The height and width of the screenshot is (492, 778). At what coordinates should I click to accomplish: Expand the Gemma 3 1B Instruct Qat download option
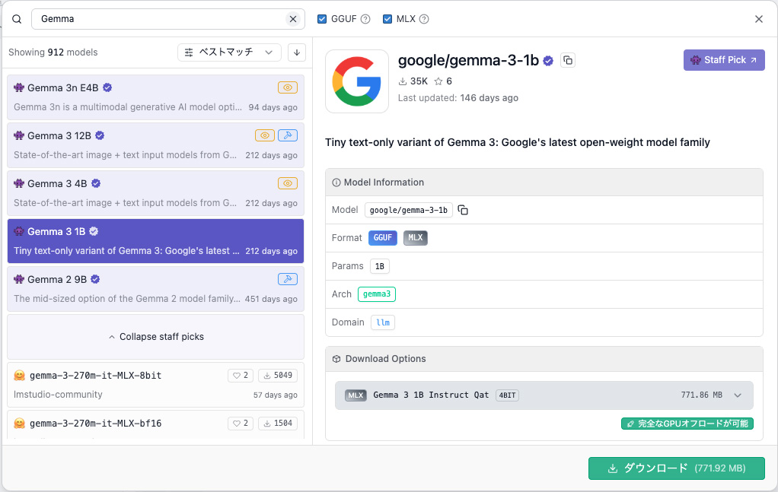737,395
